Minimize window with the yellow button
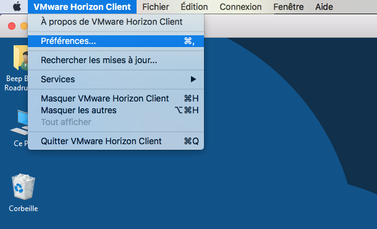 24,26
